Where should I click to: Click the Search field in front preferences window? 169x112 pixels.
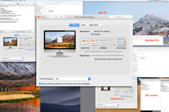coord(121,17)
